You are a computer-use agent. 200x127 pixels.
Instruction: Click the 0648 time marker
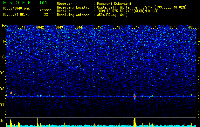point(155,27)
